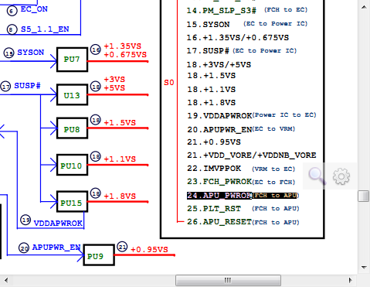Open the gear settings icon

pos(341,176)
